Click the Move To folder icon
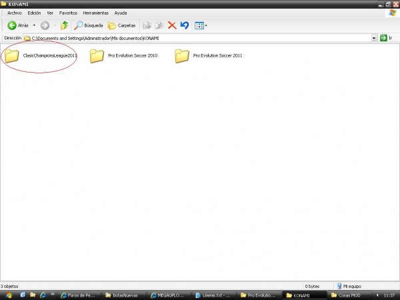Image resolution: width=400 pixels, height=300 pixels. point(147,25)
